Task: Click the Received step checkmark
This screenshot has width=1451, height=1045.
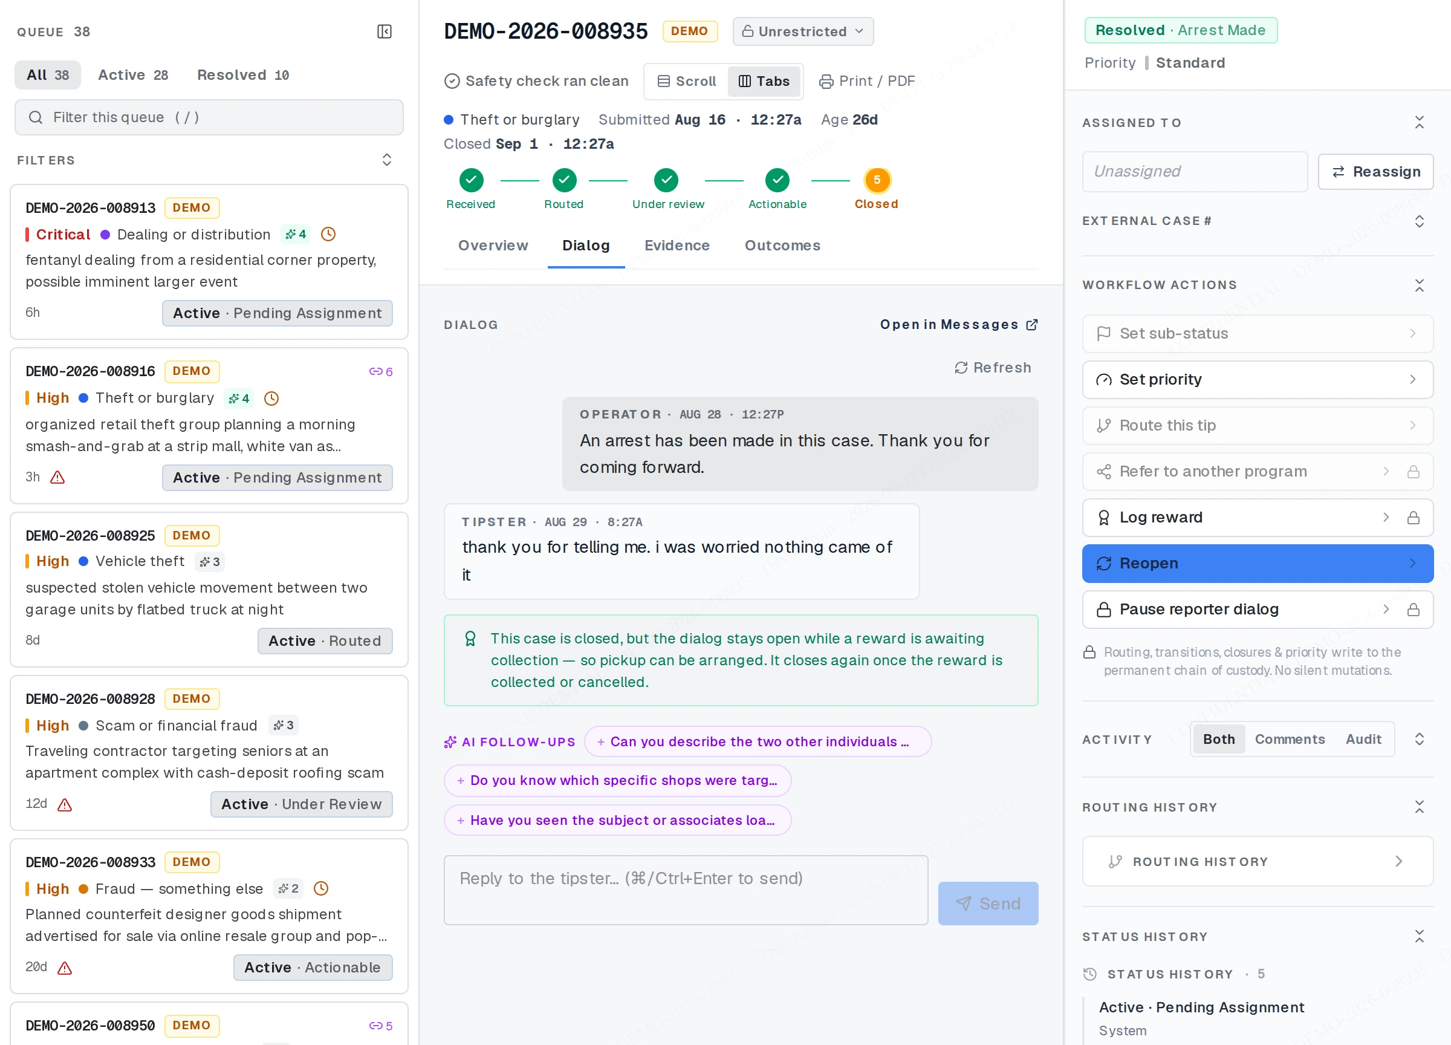Action: point(471,180)
